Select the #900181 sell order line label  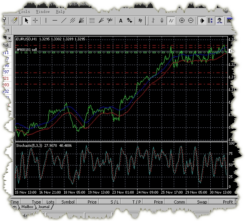point(27,49)
